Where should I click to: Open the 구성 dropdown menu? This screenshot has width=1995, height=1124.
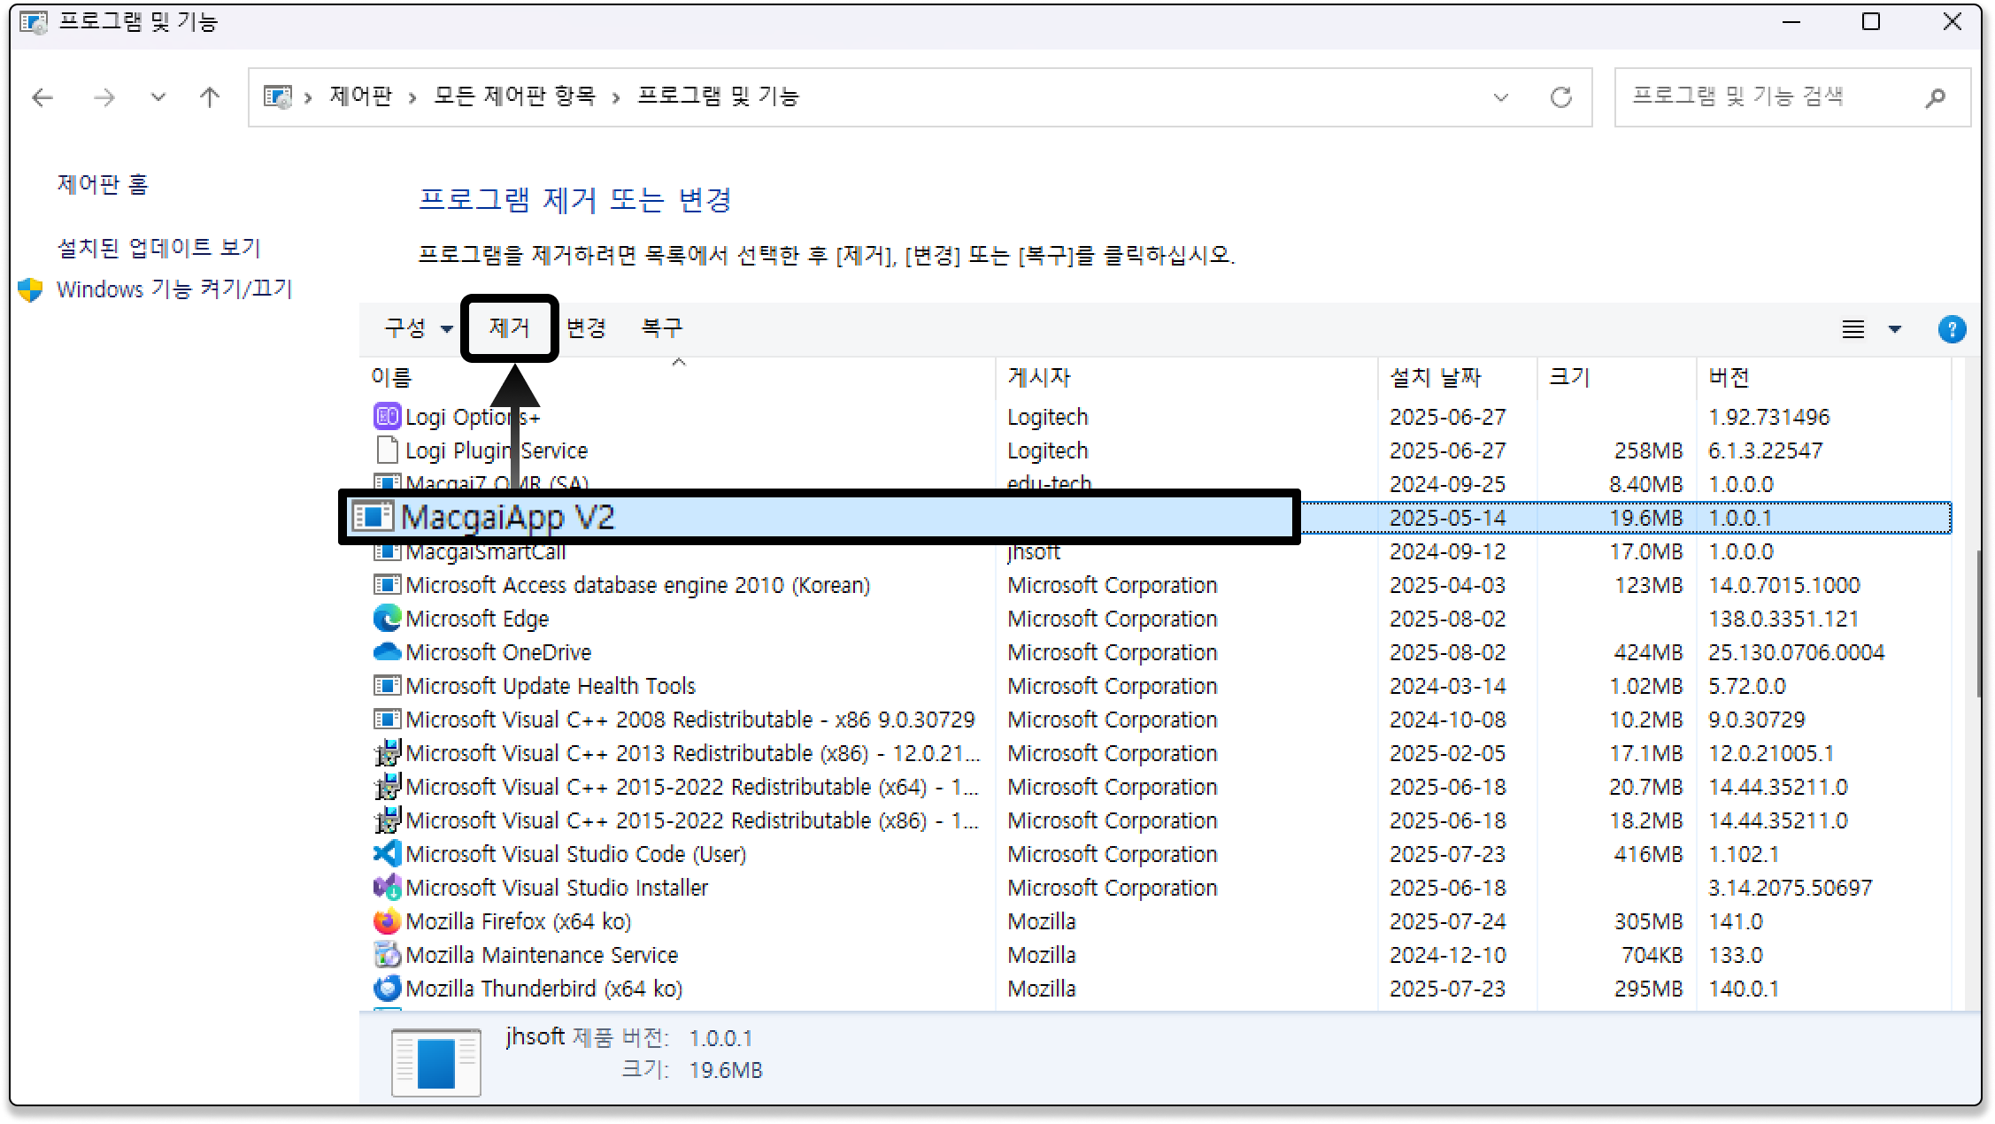point(418,328)
